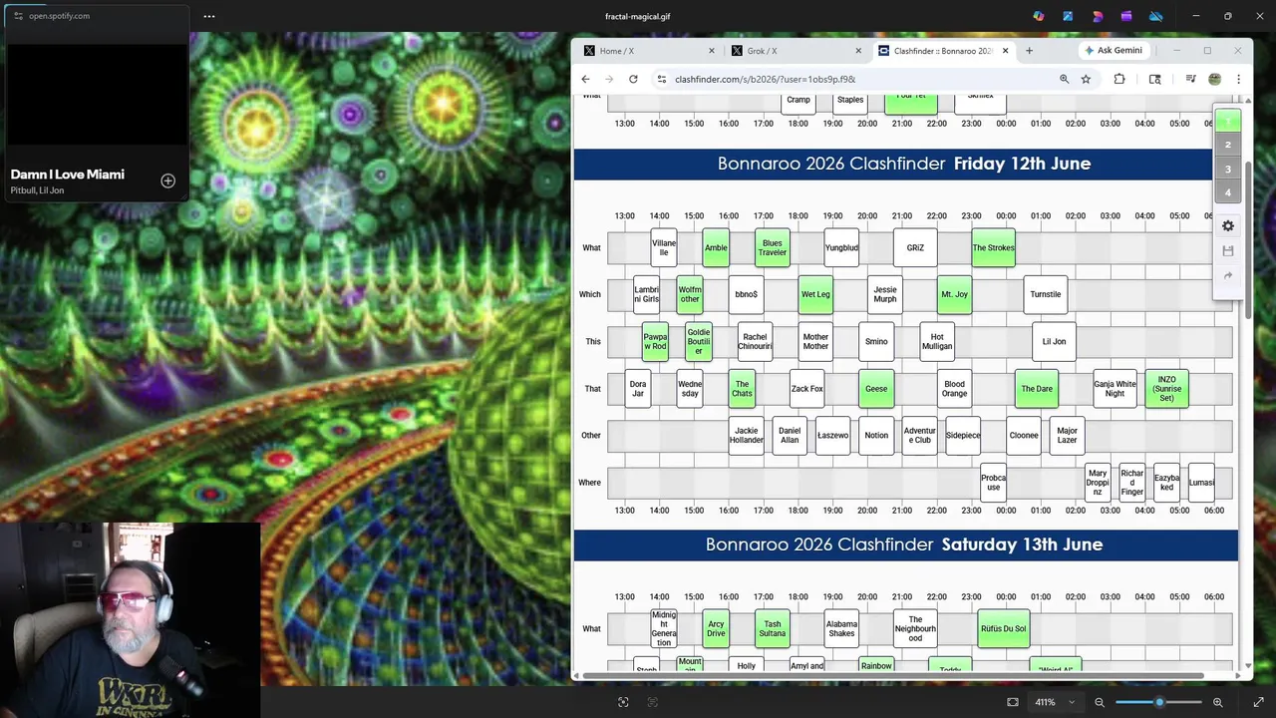Open Photos fullscreen with the expand arrows icon
1276x718 pixels.
pyautogui.click(x=1258, y=702)
